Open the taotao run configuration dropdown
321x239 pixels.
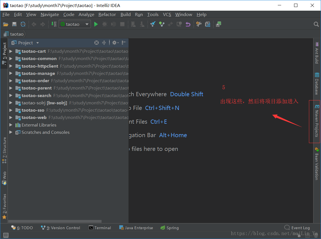75,24
